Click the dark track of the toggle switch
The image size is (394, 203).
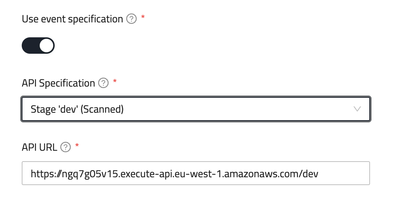click(30, 46)
